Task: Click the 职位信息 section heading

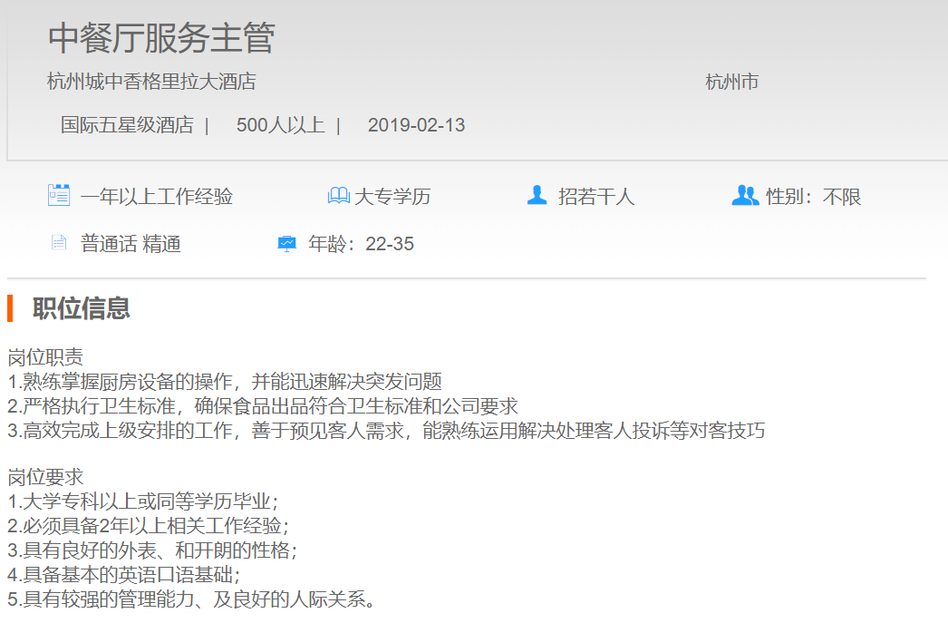Action: tap(82, 308)
